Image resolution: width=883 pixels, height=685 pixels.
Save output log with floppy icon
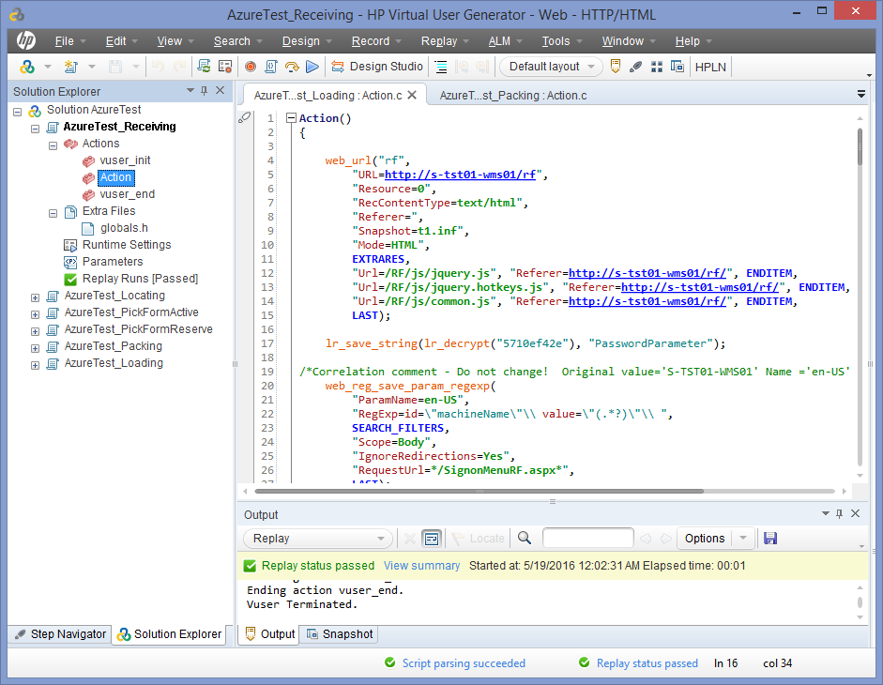click(x=769, y=539)
